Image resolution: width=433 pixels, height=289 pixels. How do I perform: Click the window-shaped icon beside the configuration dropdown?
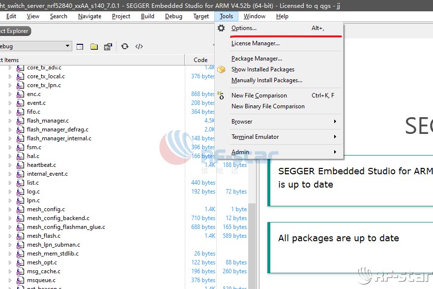(80, 47)
